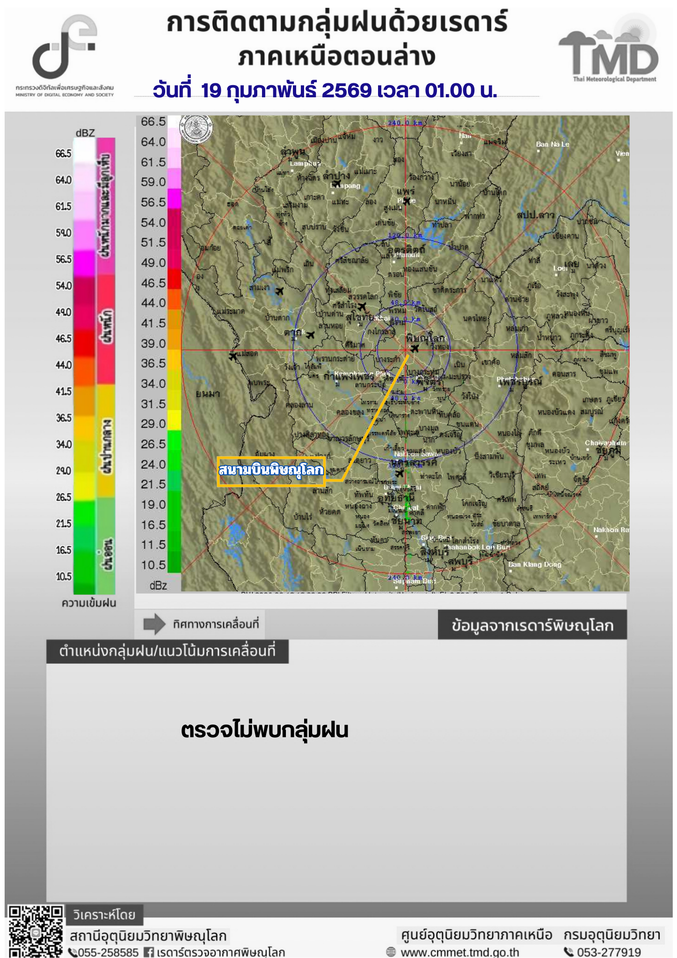
Task: Click the Mae Sot airport airplane icon
Action: point(233,356)
